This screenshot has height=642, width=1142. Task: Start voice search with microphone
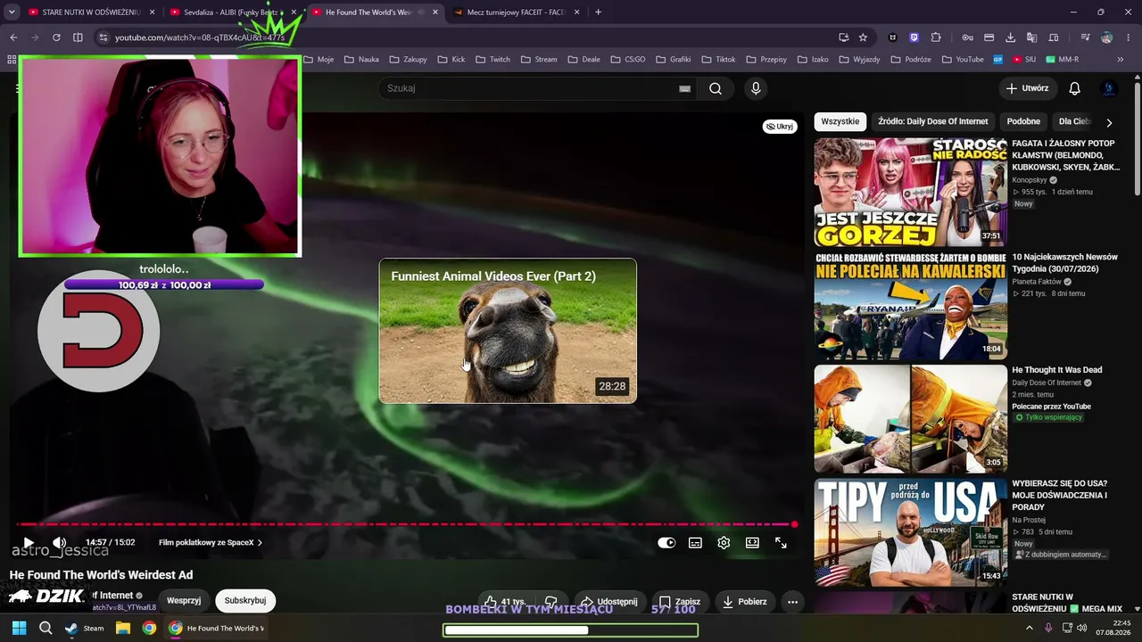756,88
